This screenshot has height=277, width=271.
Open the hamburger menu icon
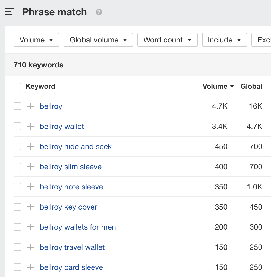tap(9, 12)
